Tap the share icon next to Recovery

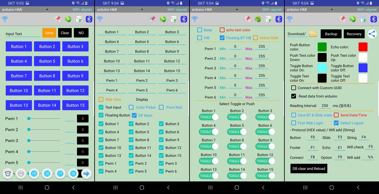click(372, 34)
